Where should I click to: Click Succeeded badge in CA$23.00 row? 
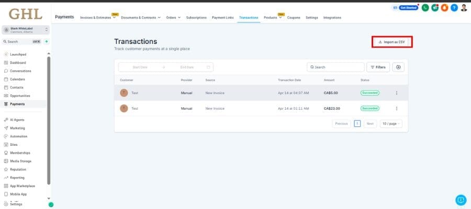click(370, 108)
